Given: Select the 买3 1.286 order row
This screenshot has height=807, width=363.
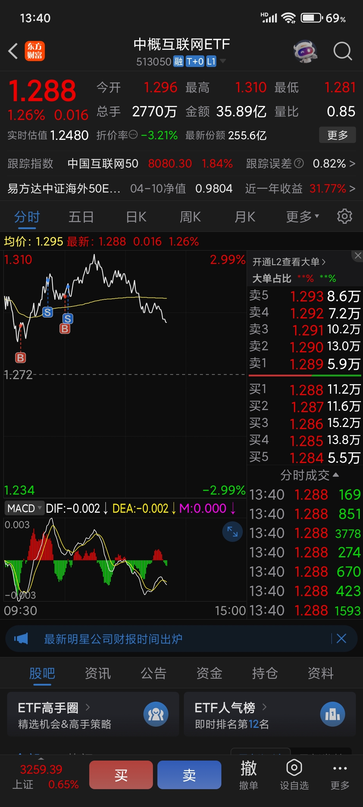Looking at the screenshot, I should coord(305,423).
